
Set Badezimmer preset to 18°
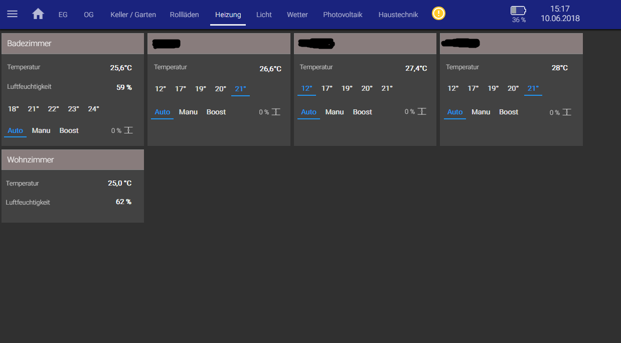14,109
